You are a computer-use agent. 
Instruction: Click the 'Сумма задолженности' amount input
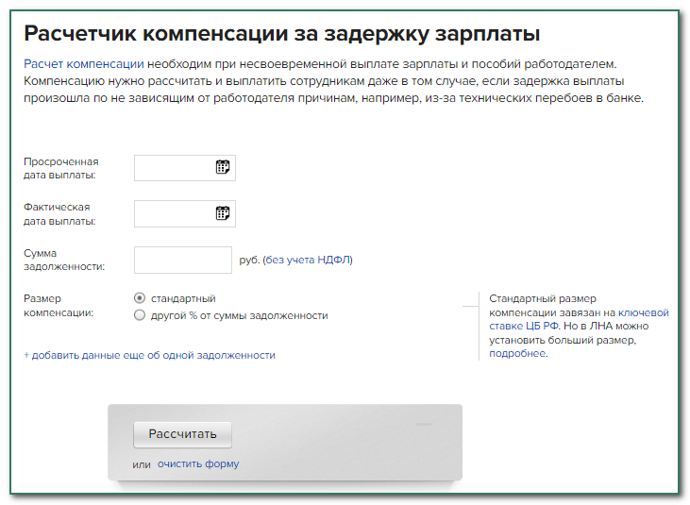coord(182,260)
